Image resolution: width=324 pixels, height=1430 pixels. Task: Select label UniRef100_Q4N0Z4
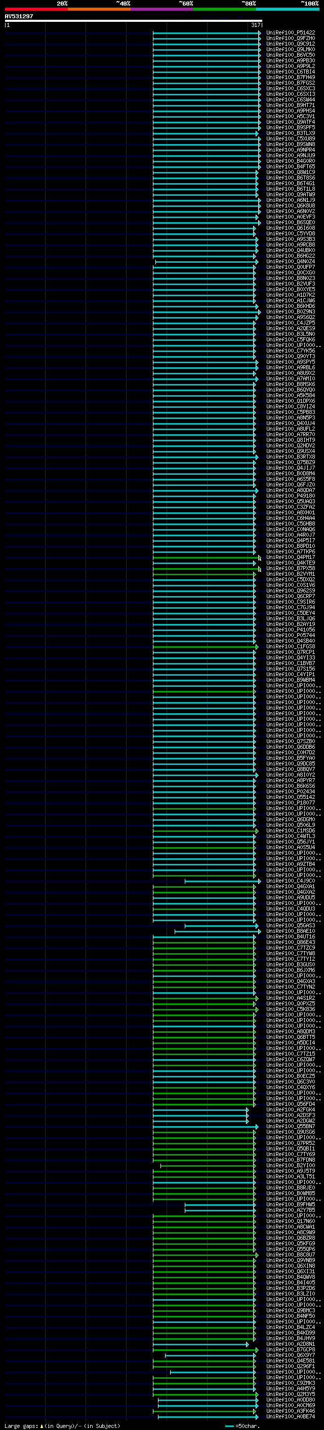[x=291, y=261]
